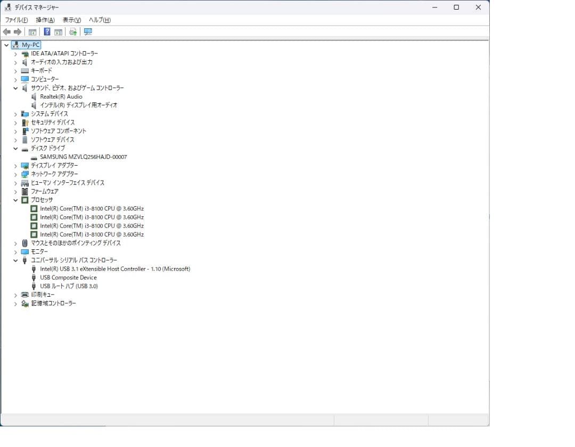
Task: Expand the ネットワーク アダプター node
Action: pos(15,174)
